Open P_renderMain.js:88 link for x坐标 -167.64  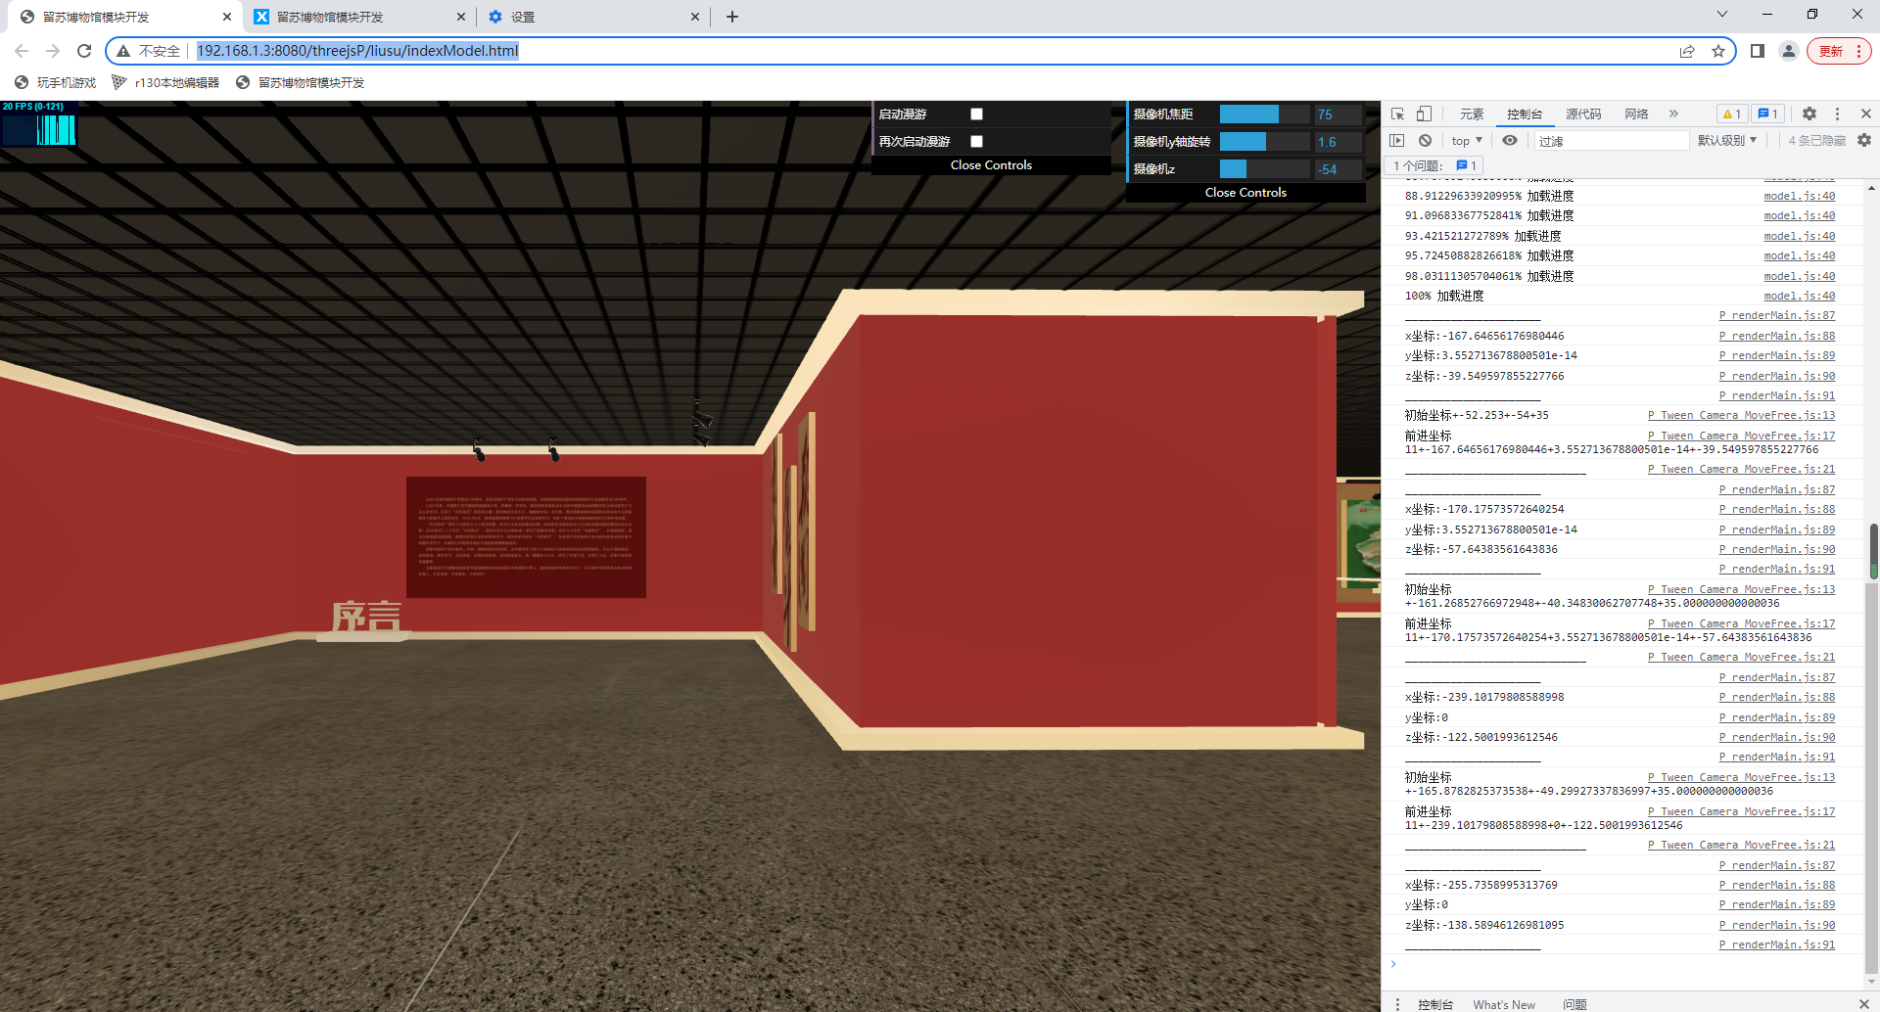pyautogui.click(x=1777, y=336)
